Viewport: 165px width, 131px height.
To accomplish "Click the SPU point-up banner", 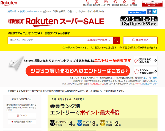I will 152,4.
